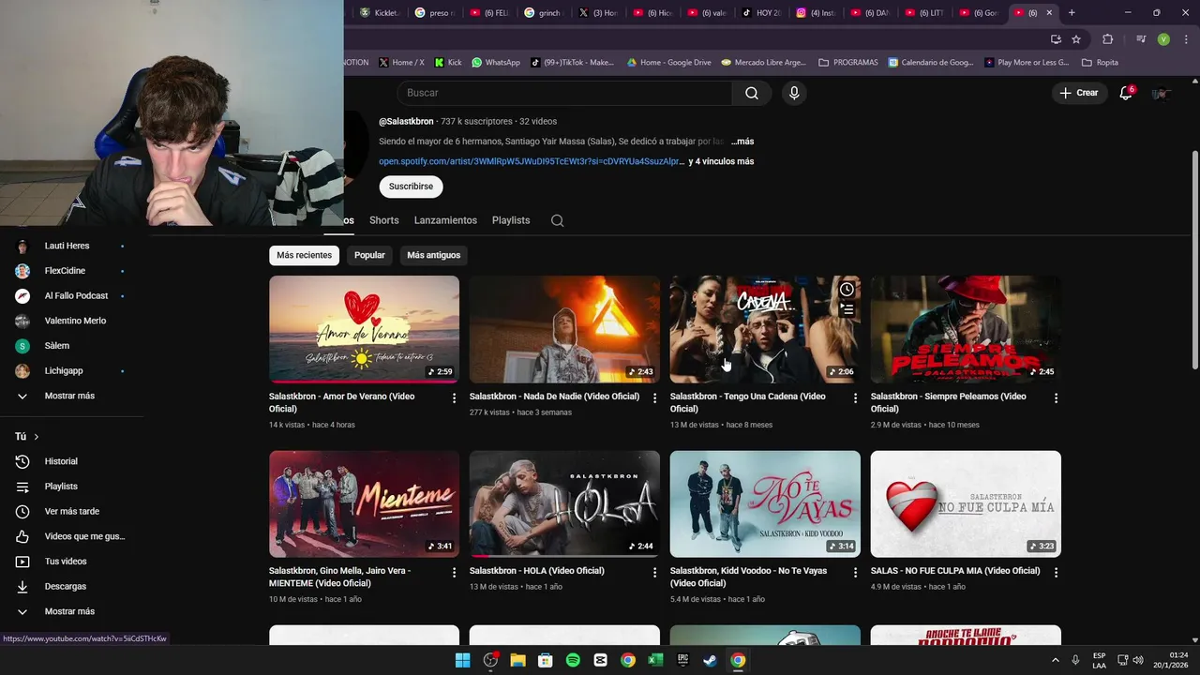Open the Home - Google Drive bookmark

point(668,63)
